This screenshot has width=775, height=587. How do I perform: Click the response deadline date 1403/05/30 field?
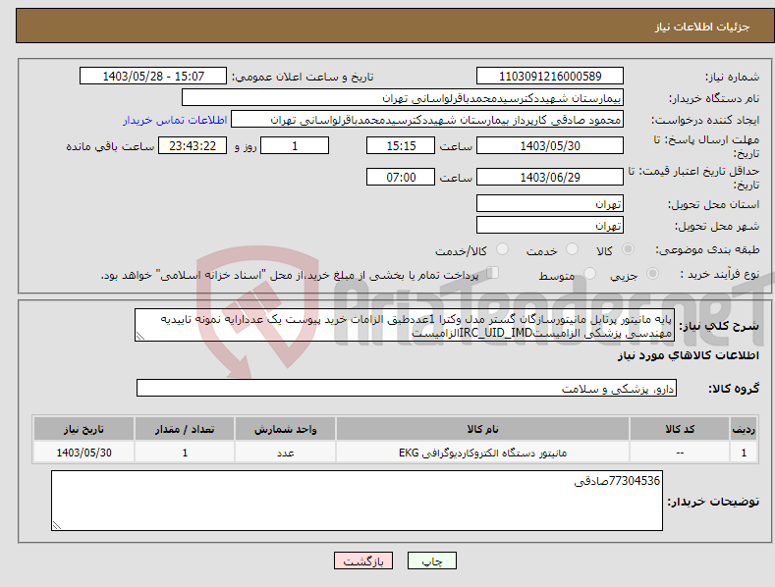(x=550, y=145)
